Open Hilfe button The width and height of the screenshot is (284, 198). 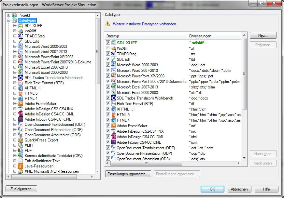click(x=266, y=189)
